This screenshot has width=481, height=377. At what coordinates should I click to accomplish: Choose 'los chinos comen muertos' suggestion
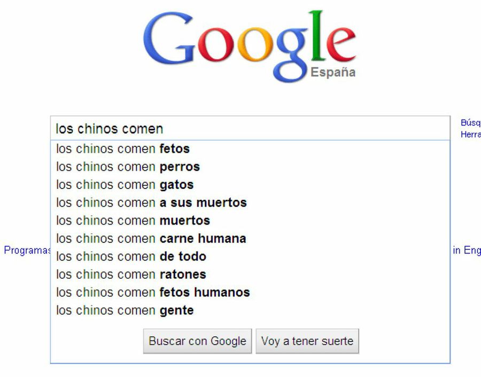click(x=133, y=221)
